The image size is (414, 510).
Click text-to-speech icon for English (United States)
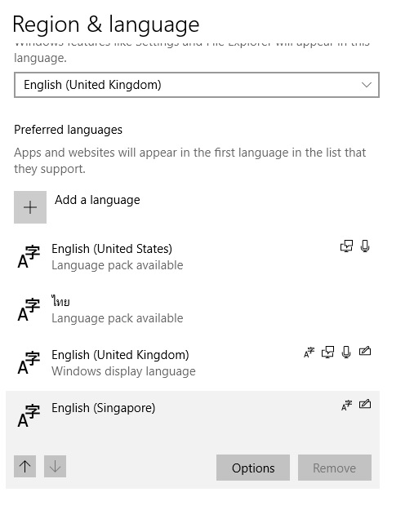[x=346, y=246]
